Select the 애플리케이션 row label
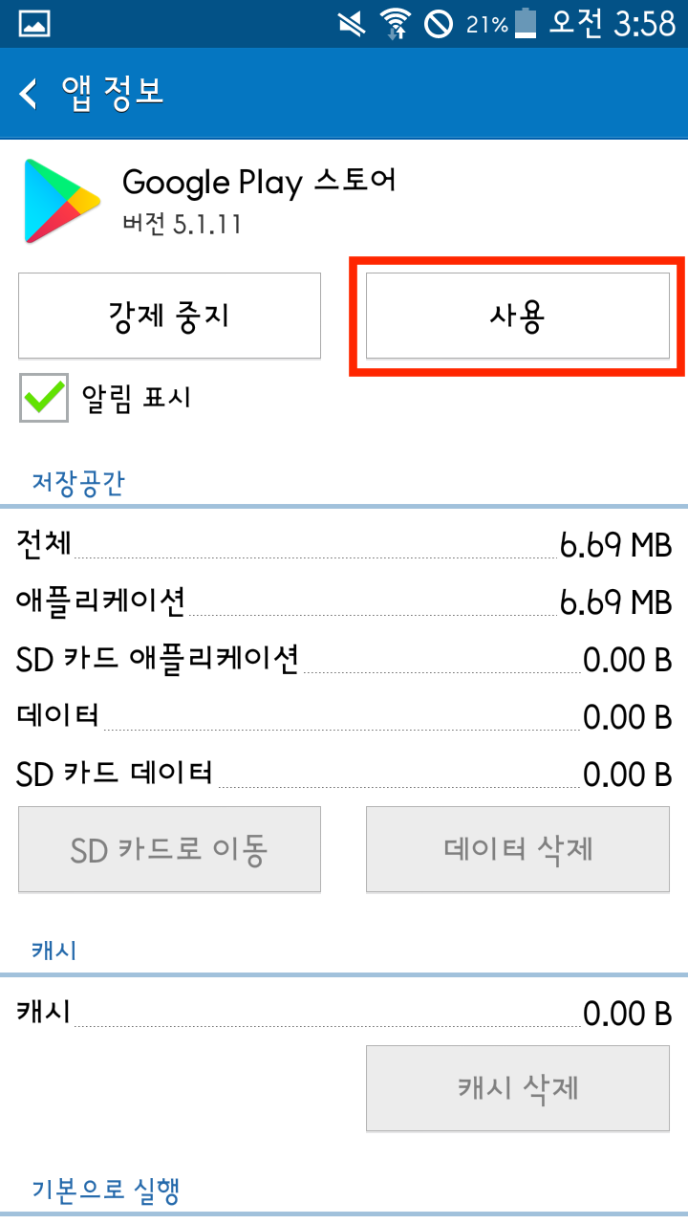This screenshot has width=688, height=1224. click(100, 601)
